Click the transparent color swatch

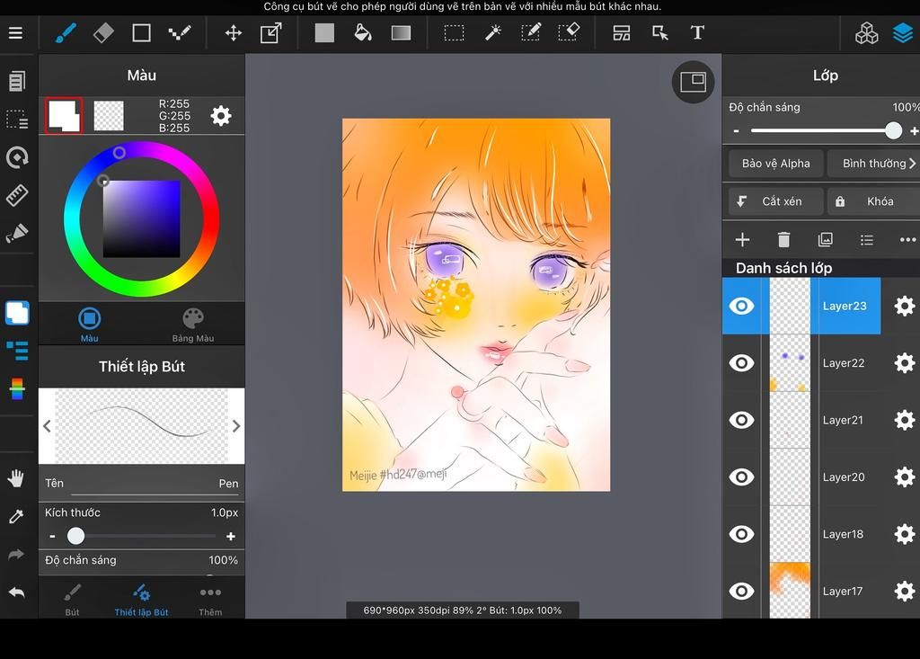click(109, 116)
